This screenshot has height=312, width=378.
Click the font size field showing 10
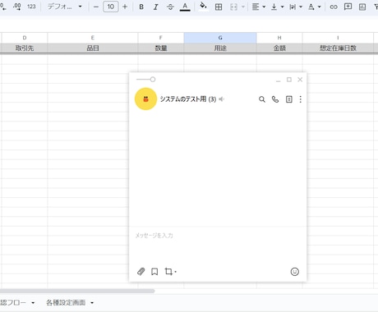[x=111, y=7]
